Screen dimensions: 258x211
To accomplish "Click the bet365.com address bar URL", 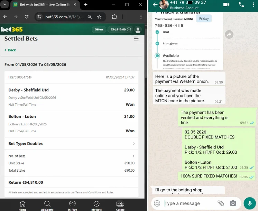I will click(x=64, y=17).
